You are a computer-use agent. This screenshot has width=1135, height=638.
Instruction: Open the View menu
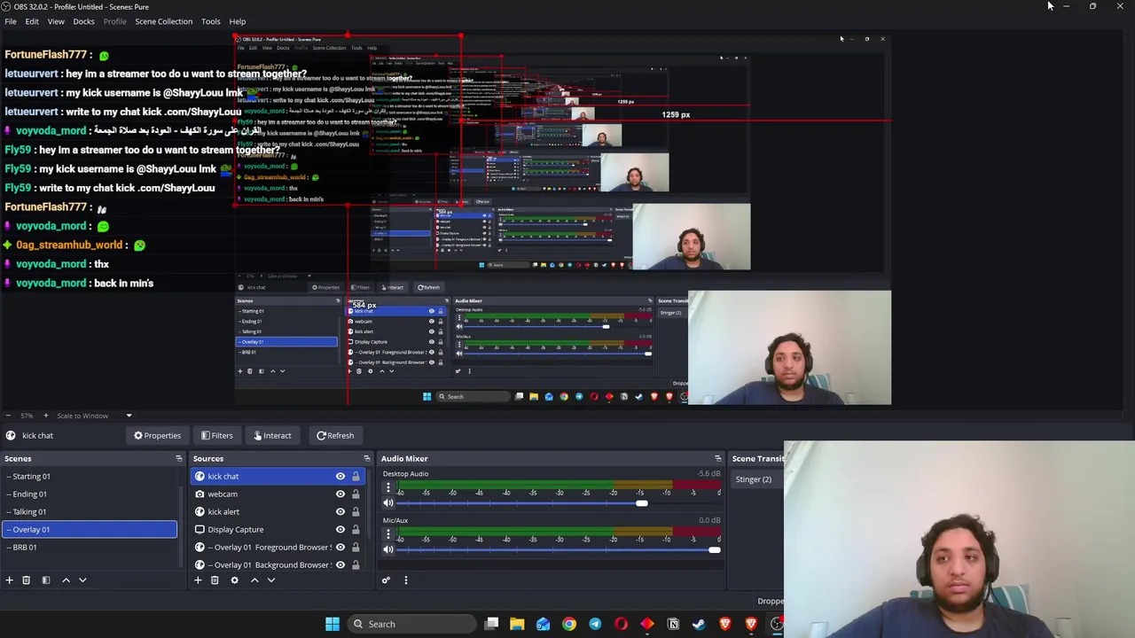coord(56,21)
